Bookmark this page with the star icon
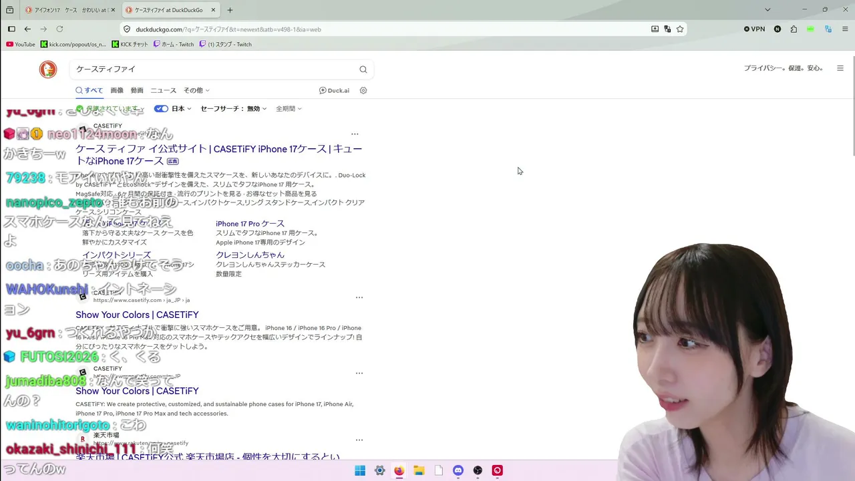The height and width of the screenshot is (481, 855). (680, 29)
